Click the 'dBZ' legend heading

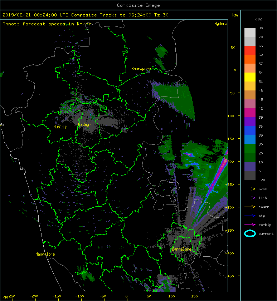coord(258,19)
